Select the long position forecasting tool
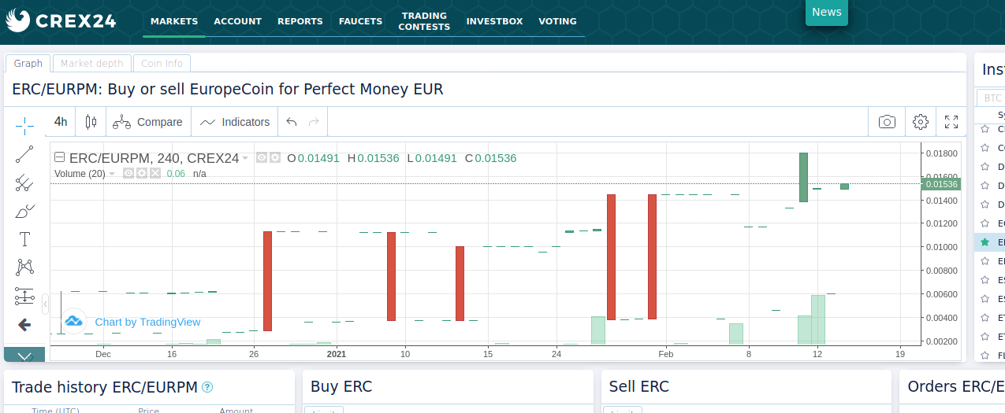Image resolution: width=1005 pixels, height=413 pixels. 24,297
